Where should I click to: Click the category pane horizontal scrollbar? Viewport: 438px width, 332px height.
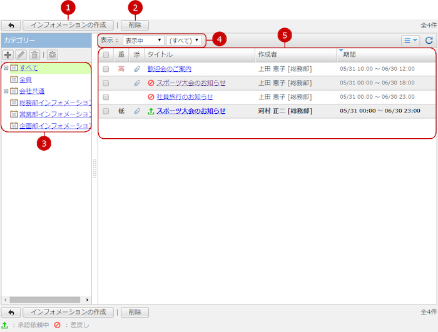point(46,299)
